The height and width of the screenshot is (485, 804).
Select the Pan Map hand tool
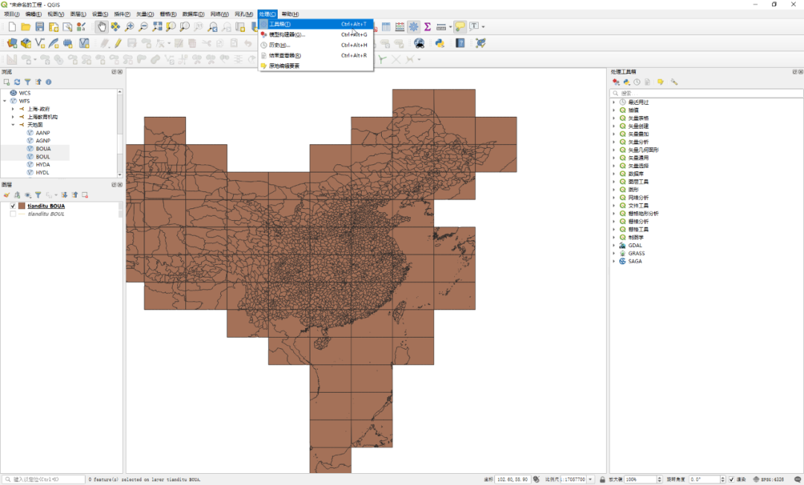click(101, 27)
